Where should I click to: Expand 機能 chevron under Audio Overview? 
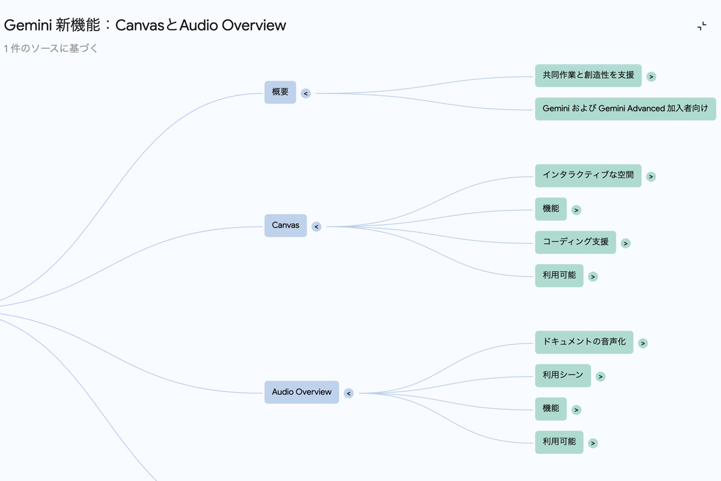[576, 410]
